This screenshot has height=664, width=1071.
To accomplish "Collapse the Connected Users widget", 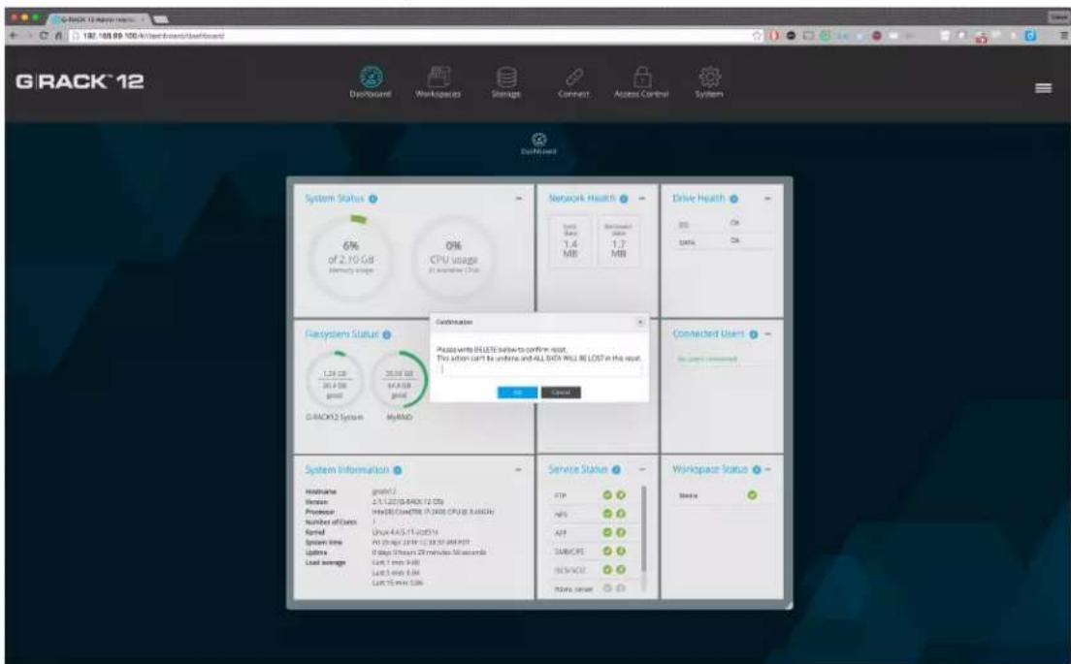I will pos(767,334).
